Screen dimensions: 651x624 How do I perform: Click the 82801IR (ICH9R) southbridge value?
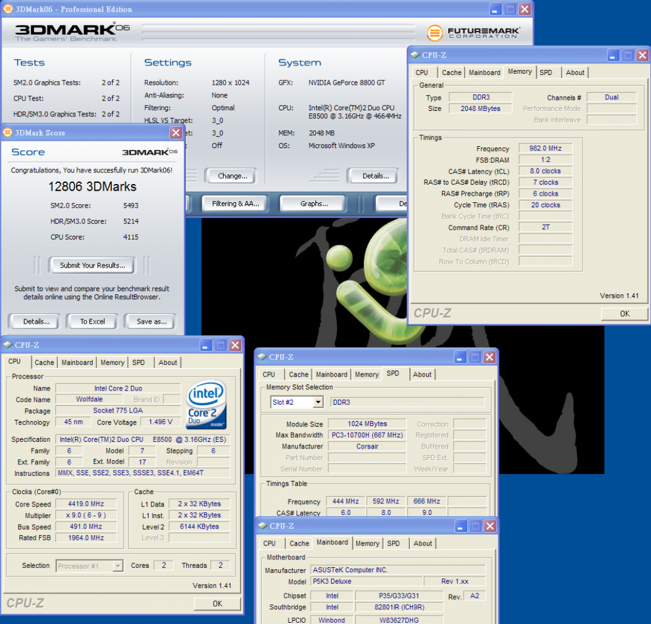tap(399, 608)
